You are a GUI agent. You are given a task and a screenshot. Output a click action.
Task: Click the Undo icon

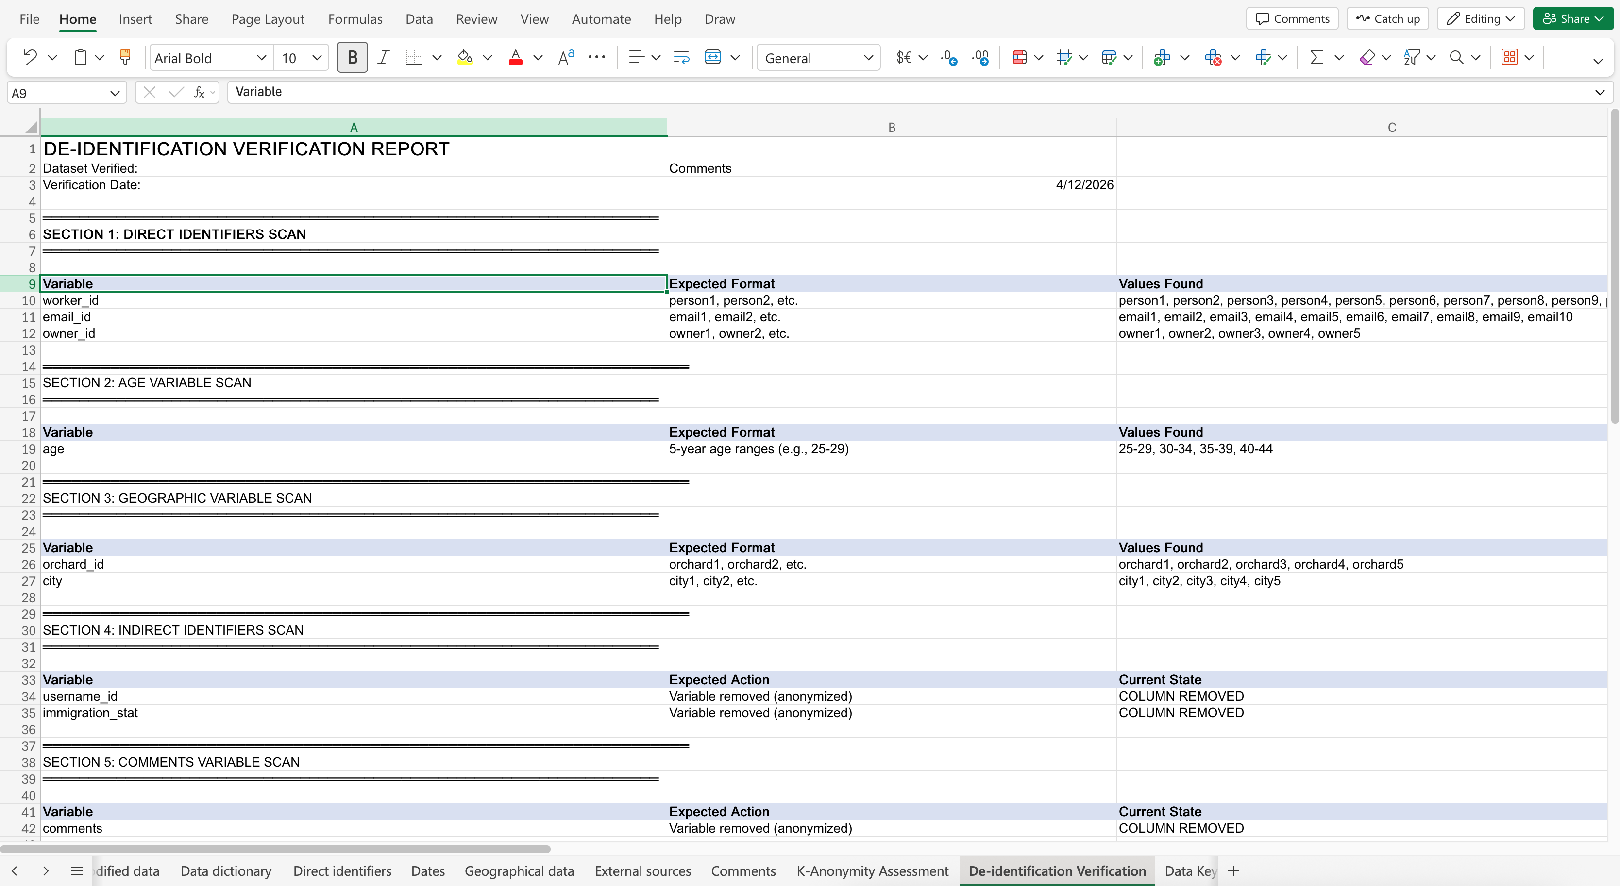pyautogui.click(x=30, y=58)
